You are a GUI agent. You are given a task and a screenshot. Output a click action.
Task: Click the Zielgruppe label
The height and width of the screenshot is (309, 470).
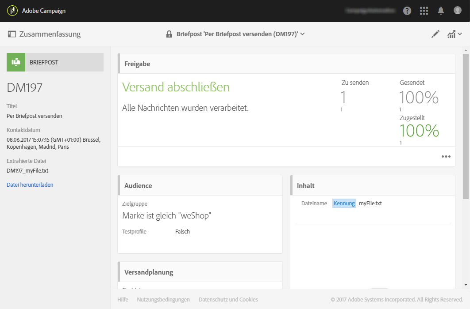(135, 204)
